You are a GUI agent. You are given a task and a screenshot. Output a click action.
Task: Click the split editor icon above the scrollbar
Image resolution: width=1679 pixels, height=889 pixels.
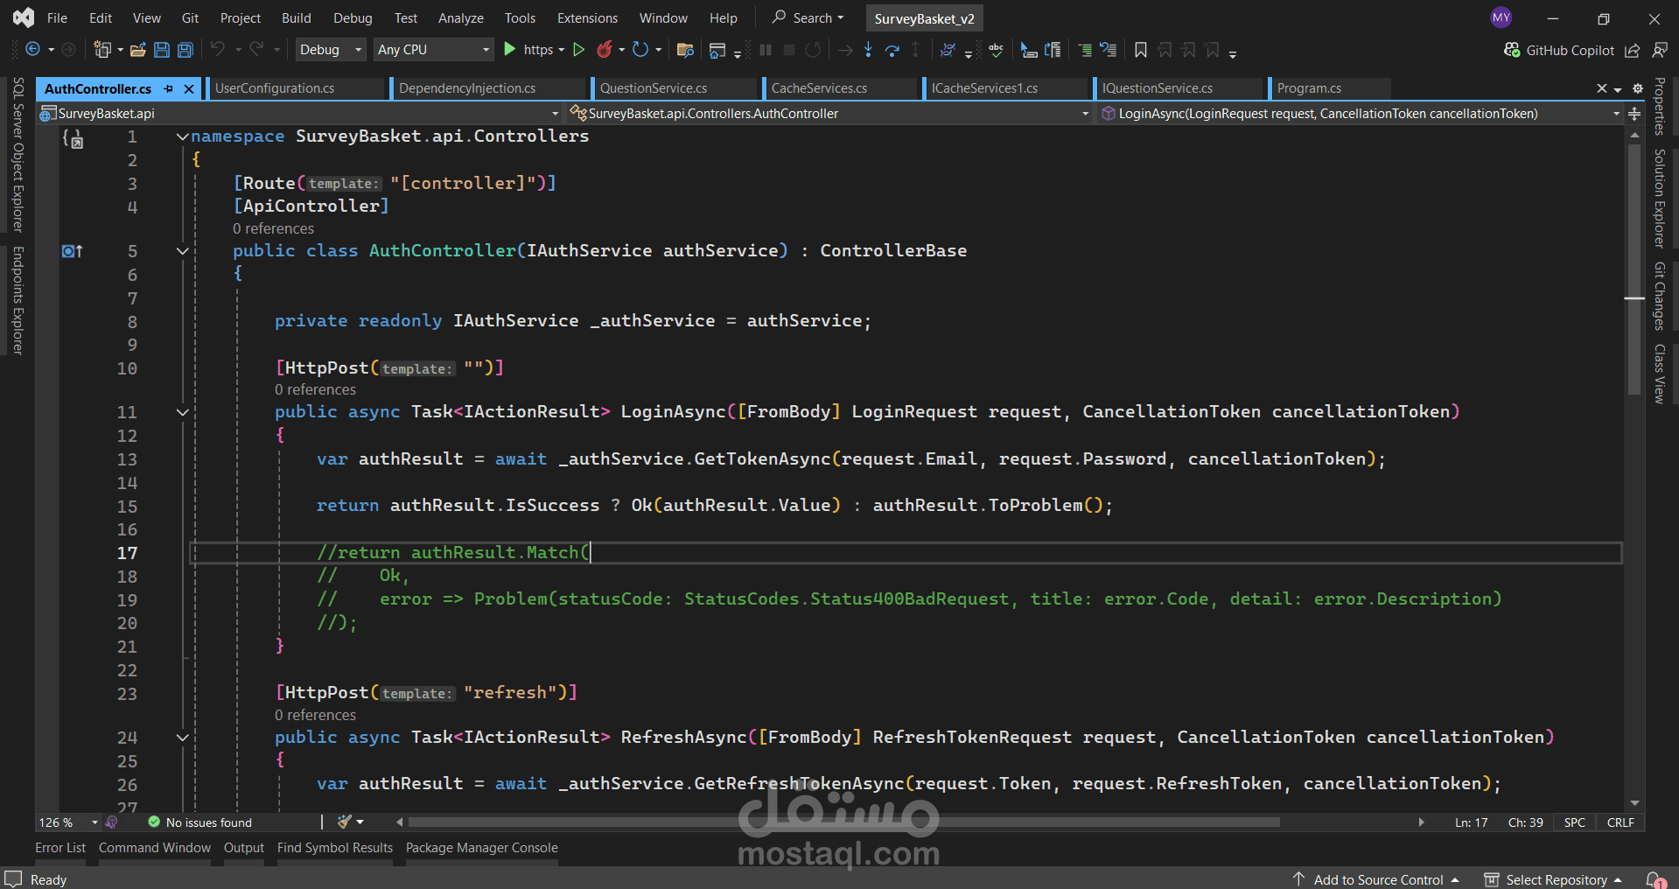(x=1634, y=114)
